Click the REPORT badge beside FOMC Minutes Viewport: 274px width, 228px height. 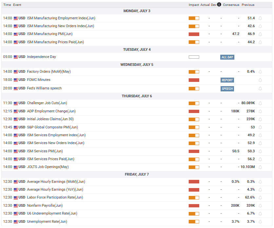(x=227, y=80)
